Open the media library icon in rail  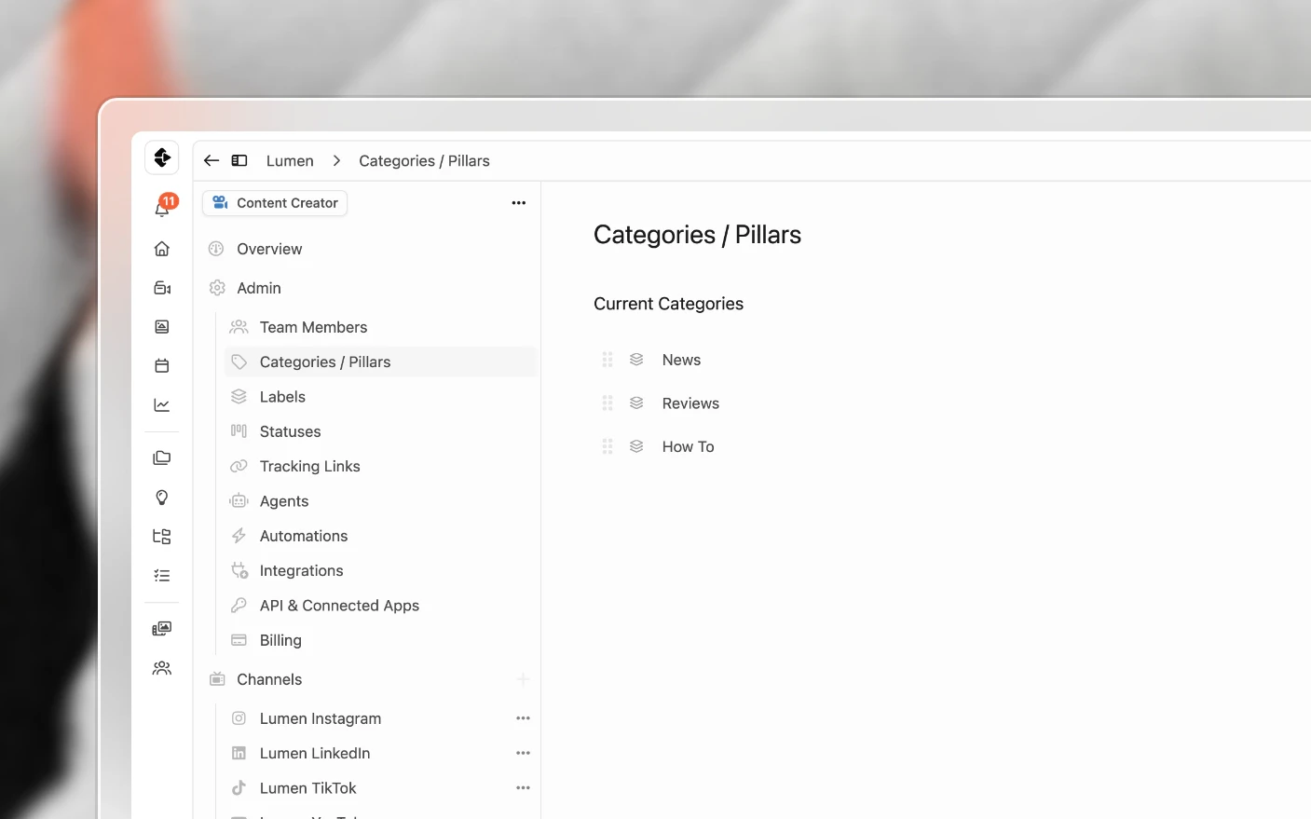pos(162,629)
